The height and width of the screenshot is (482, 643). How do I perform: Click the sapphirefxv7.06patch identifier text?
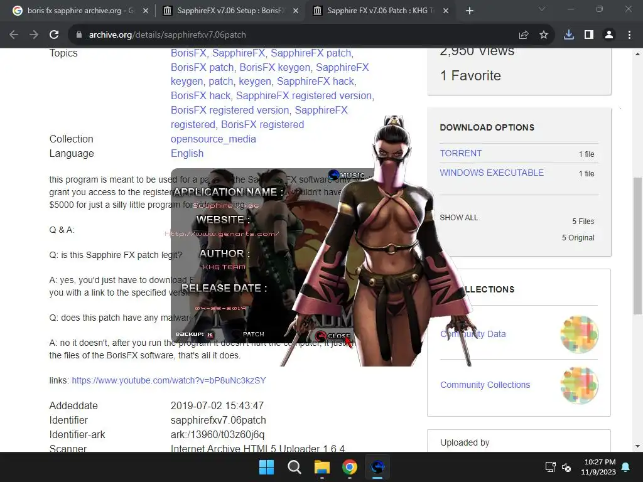[218, 420]
